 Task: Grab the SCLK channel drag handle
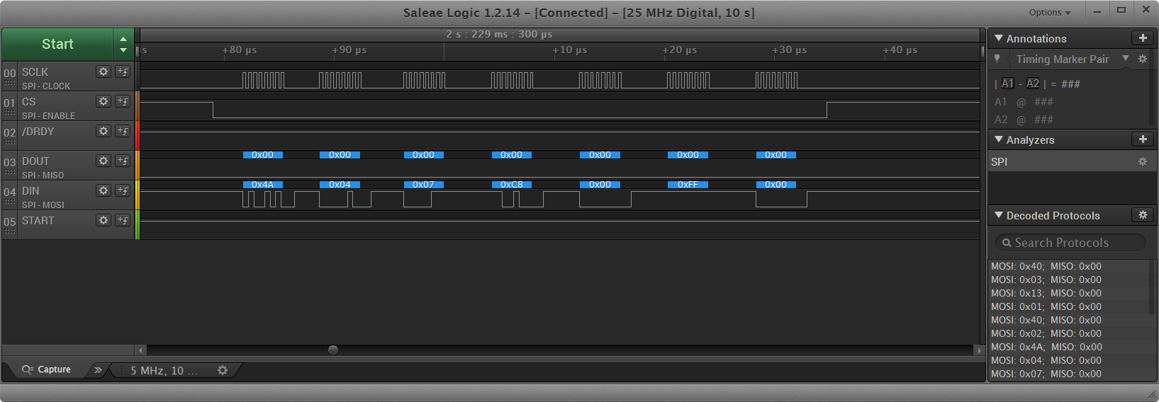[x=9, y=83]
